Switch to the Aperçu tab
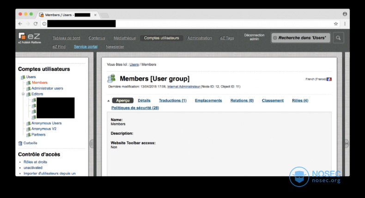The width and height of the screenshot is (365, 198). (x=123, y=101)
